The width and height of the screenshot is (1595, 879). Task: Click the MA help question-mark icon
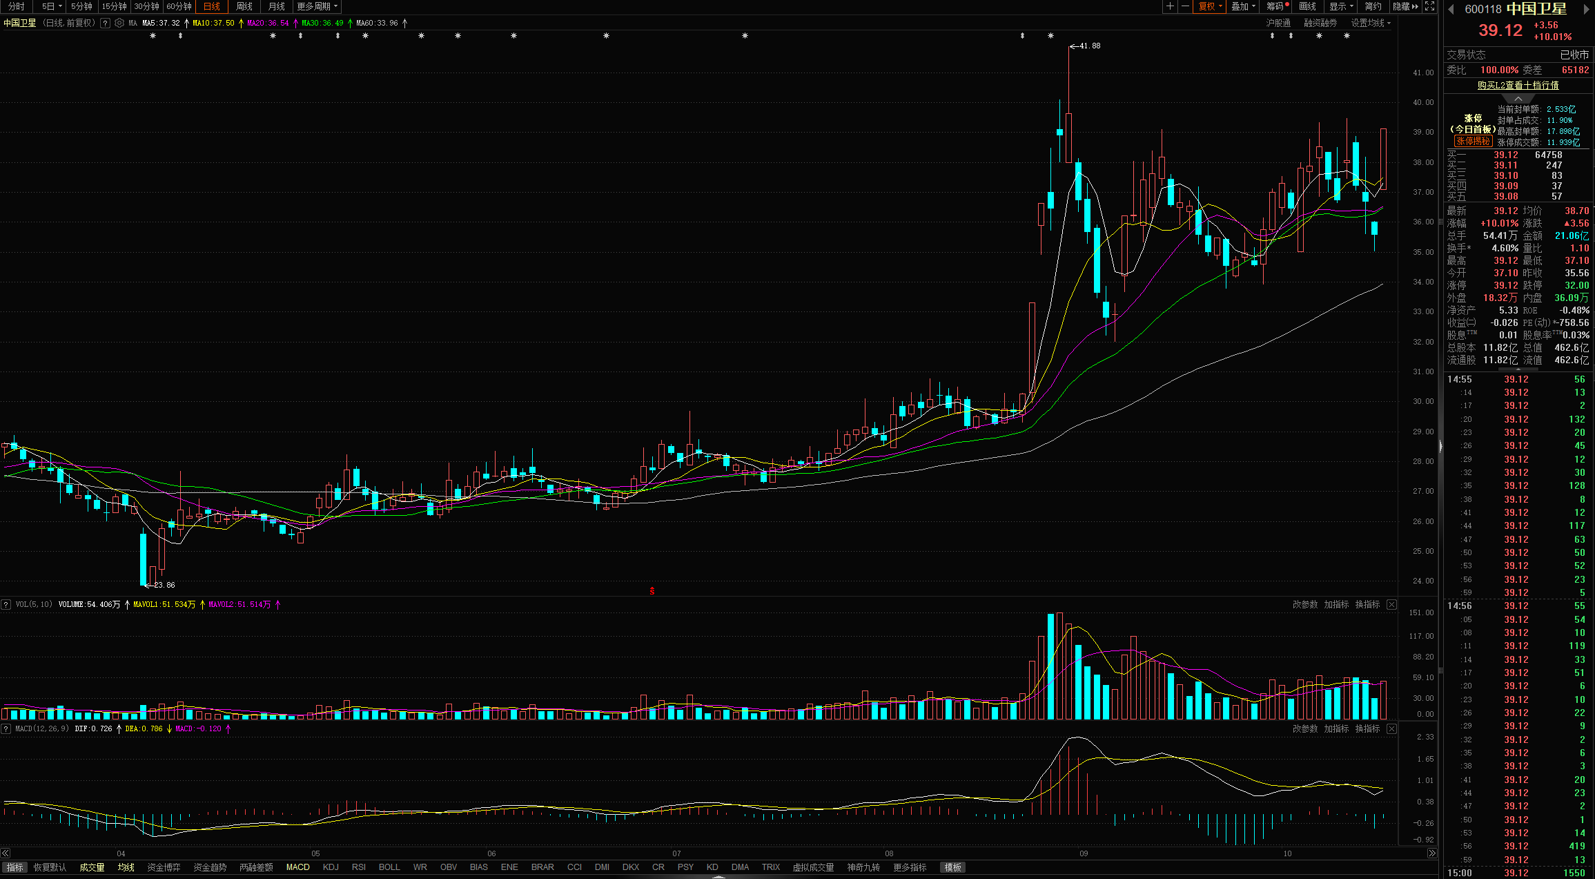coord(105,23)
